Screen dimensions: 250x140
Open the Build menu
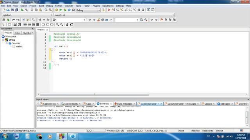point(41,6)
